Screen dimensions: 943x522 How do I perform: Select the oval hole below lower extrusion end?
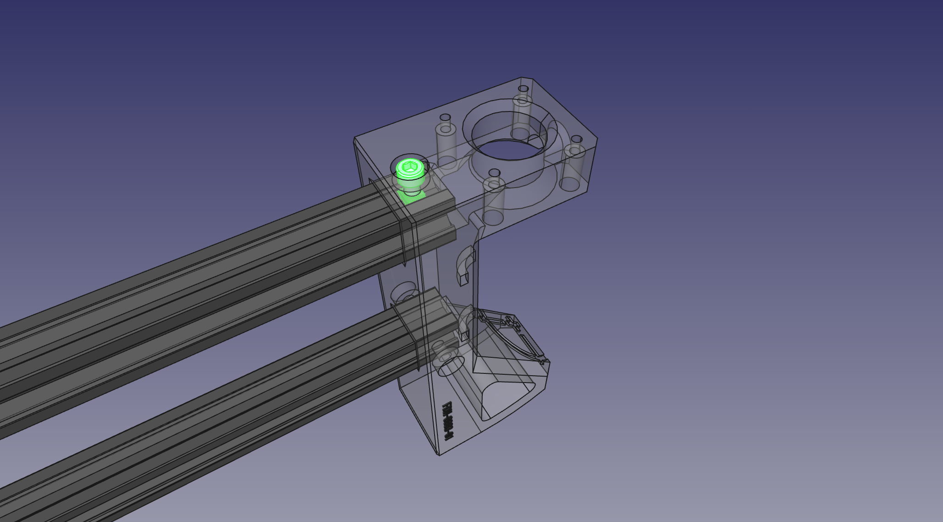(451, 366)
